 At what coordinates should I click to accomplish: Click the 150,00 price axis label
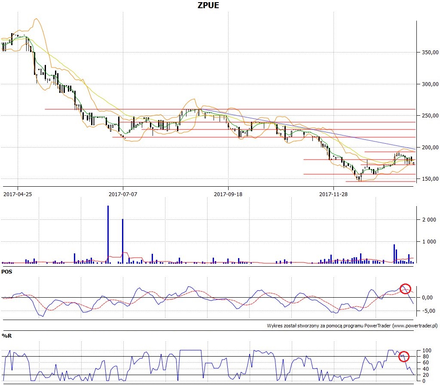[x=430, y=179]
